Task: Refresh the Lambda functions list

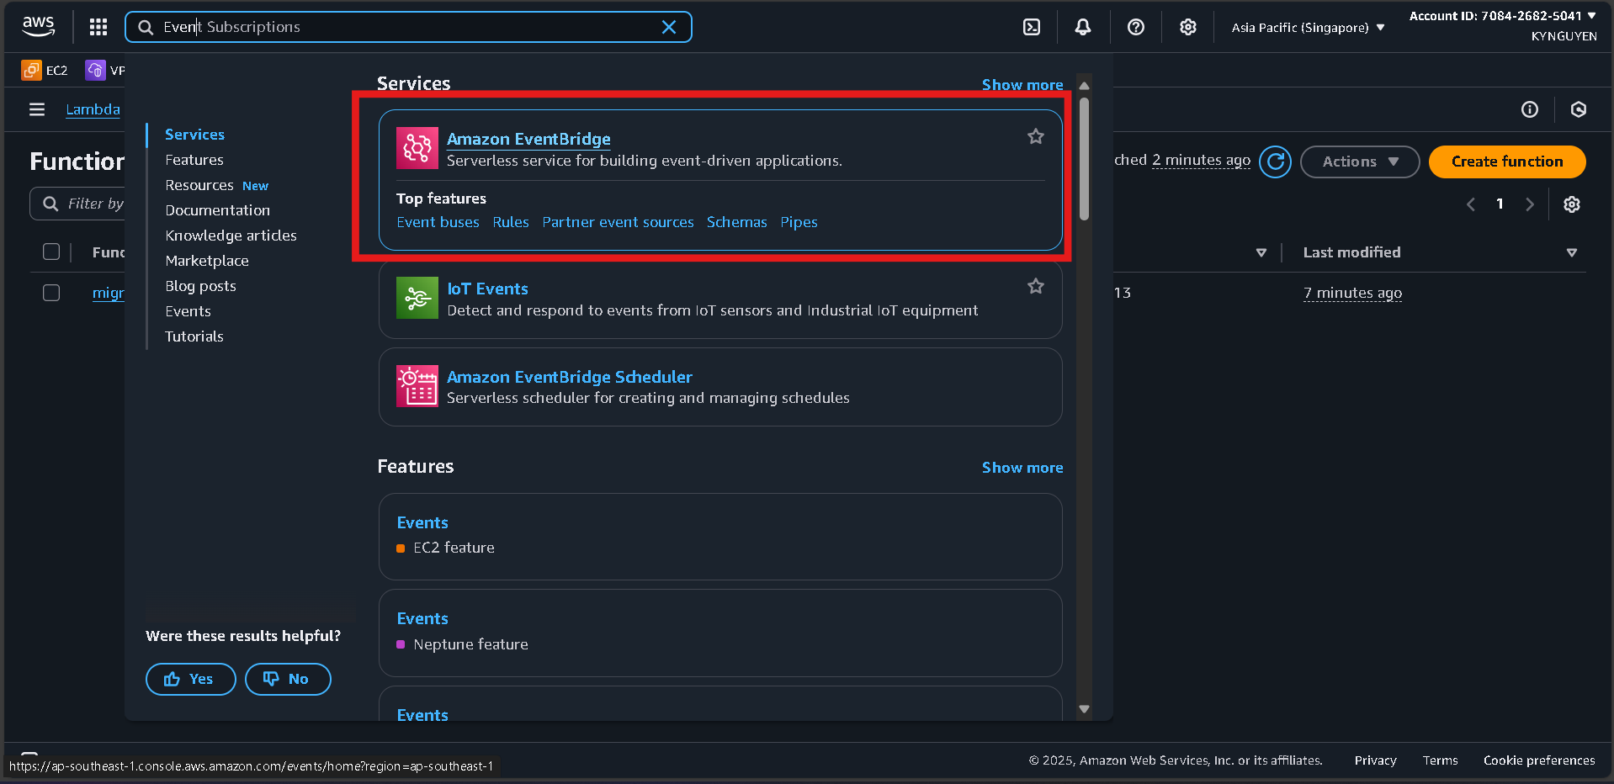Action: (x=1275, y=162)
